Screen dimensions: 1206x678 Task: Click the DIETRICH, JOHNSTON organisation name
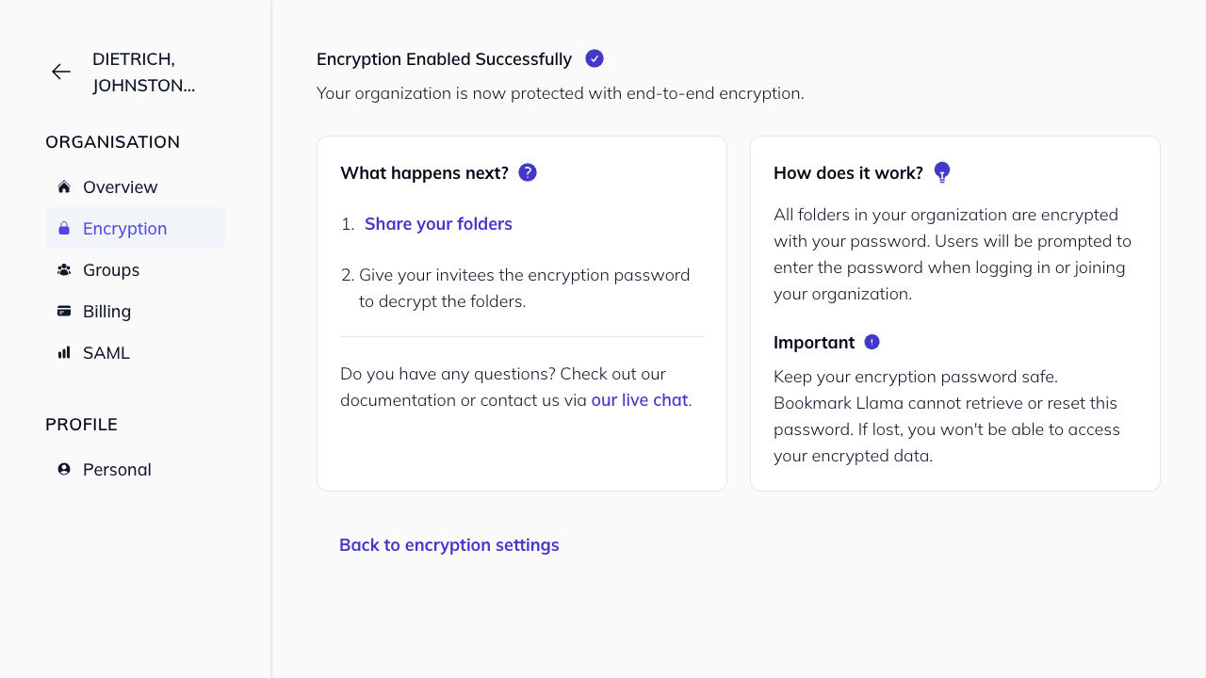click(x=144, y=72)
